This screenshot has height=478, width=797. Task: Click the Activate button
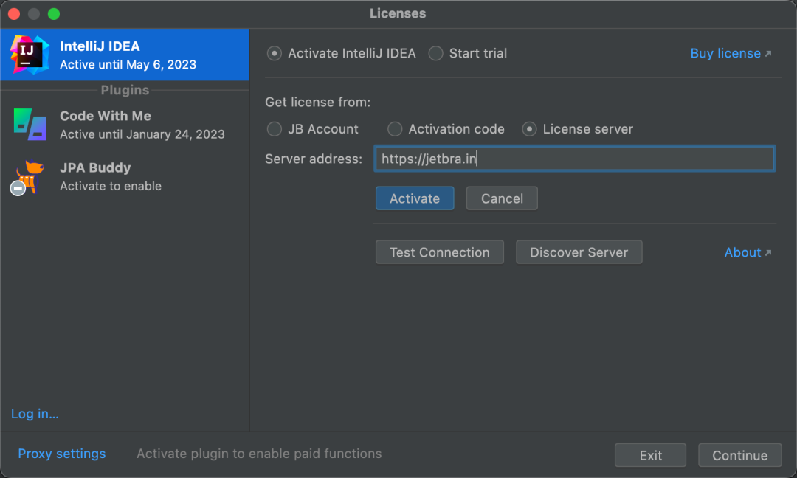pyautogui.click(x=415, y=198)
